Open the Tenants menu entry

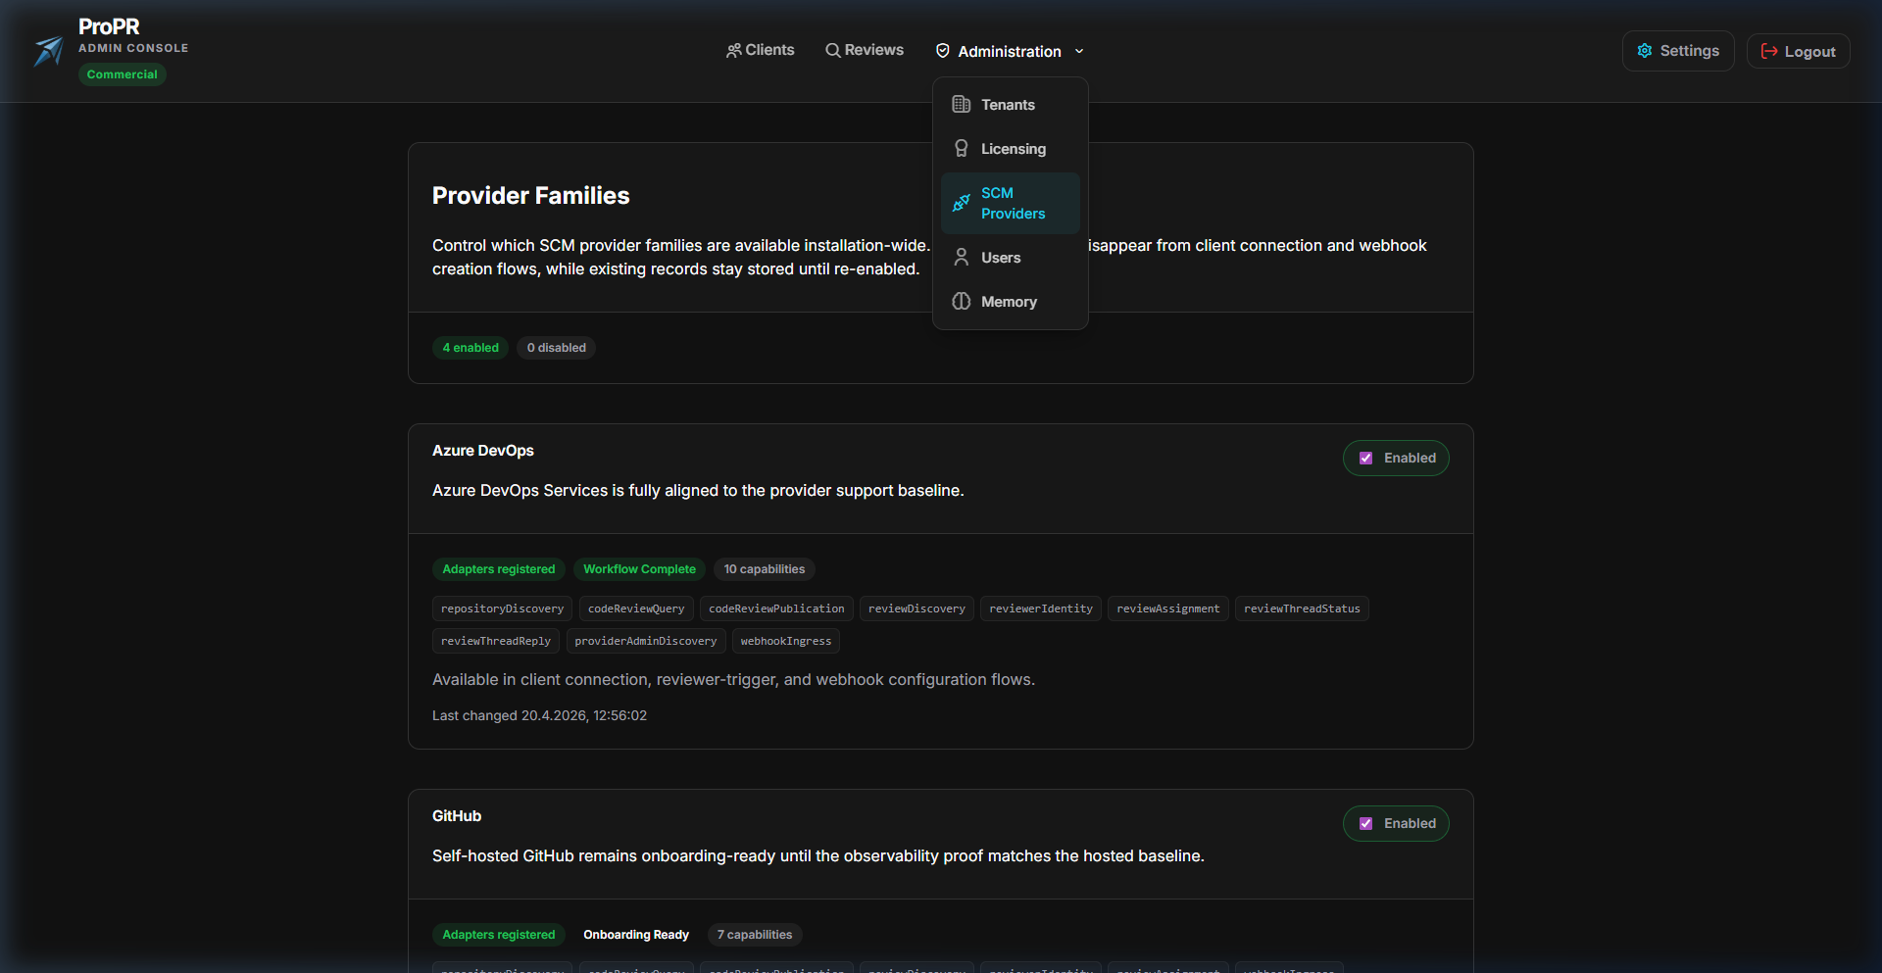click(1011, 105)
